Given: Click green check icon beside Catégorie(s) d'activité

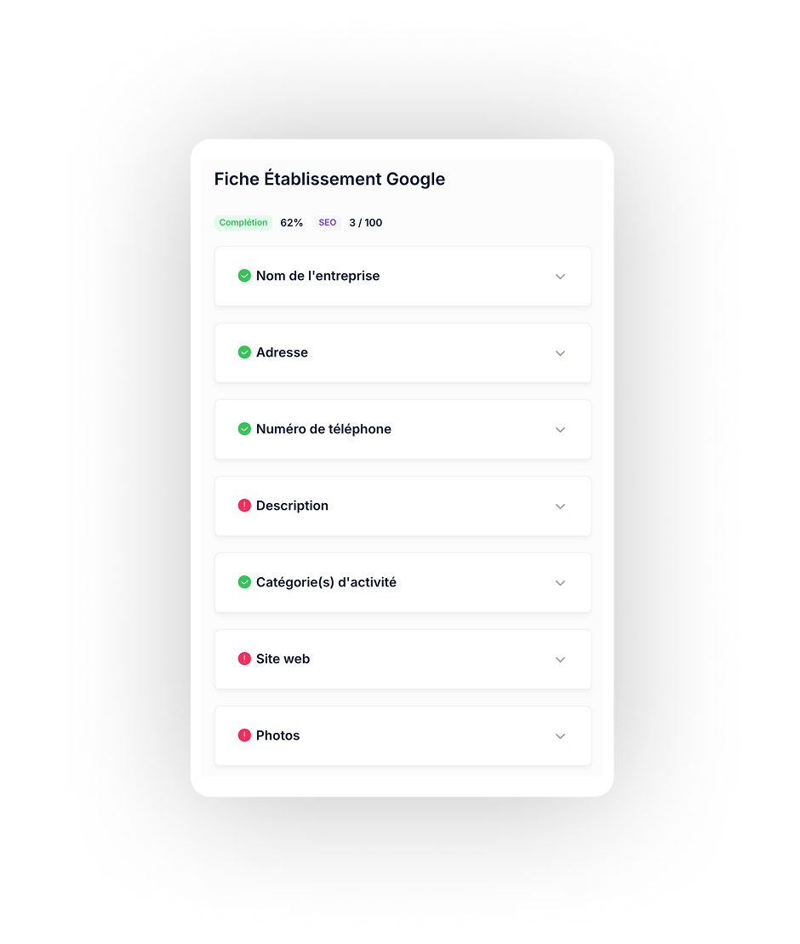Looking at the screenshot, I should coord(244,582).
